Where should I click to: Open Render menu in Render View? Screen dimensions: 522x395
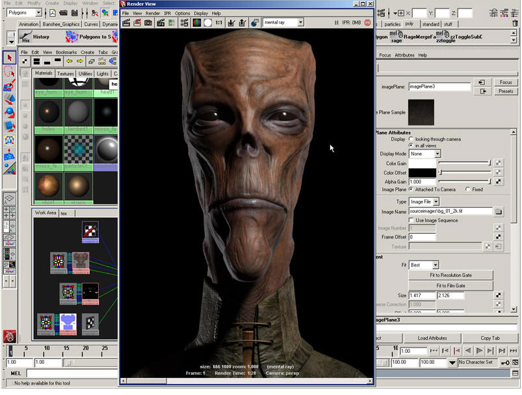point(153,13)
